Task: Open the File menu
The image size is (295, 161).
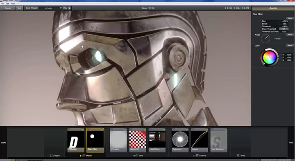Action: pos(2,4)
